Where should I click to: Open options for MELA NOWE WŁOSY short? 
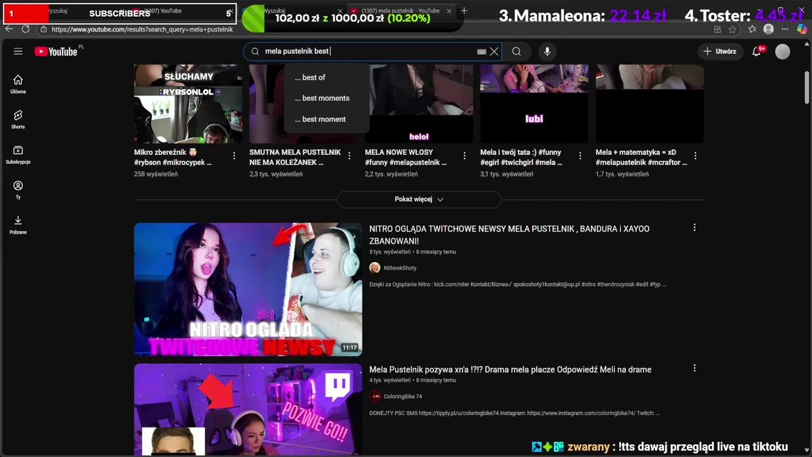click(465, 156)
